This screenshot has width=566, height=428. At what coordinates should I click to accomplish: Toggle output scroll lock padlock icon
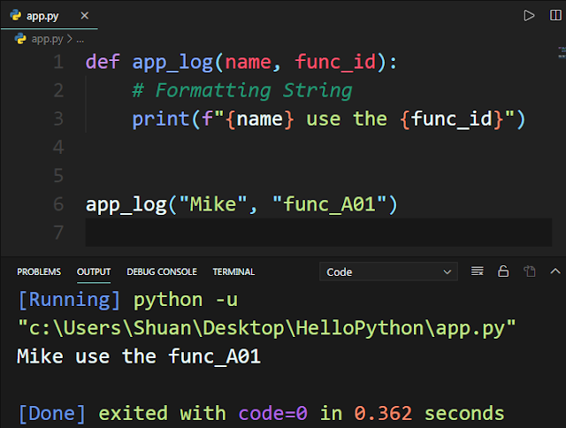(503, 271)
